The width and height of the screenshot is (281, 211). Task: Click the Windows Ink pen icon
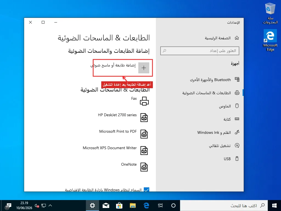pyautogui.click(x=237, y=132)
